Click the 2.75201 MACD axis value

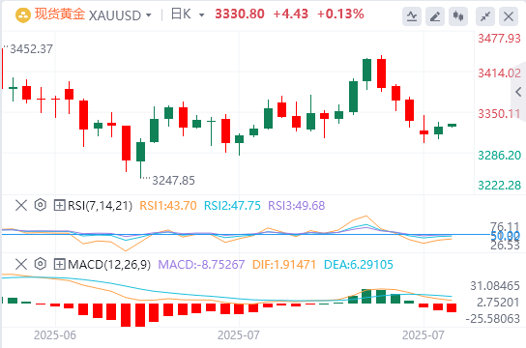pos(498,302)
